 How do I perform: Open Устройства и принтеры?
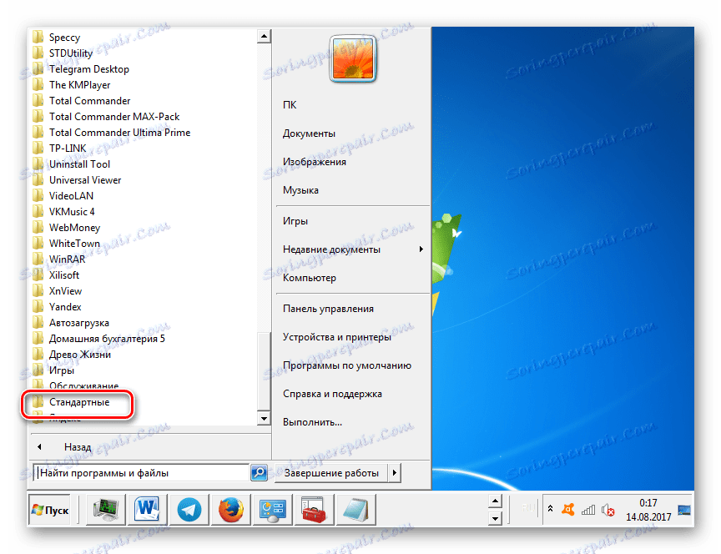337,337
